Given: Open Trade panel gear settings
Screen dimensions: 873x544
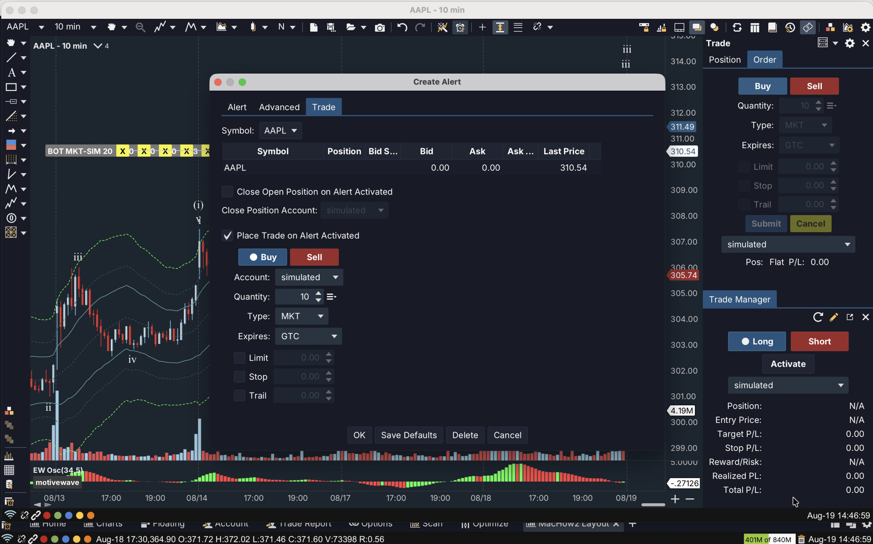Looking at the screenshot, I should pos(849,44).
